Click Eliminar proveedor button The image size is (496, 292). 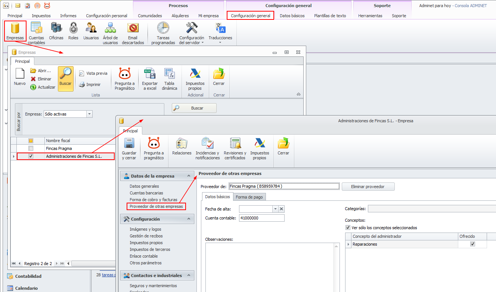tap(368, 187)
